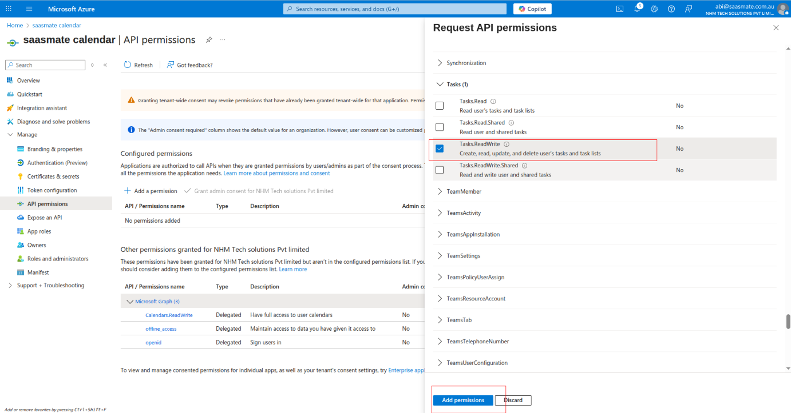The width and height of the screenshot is (791, 413).
Task: Pin the API permissions page
Action: [209, 40]
